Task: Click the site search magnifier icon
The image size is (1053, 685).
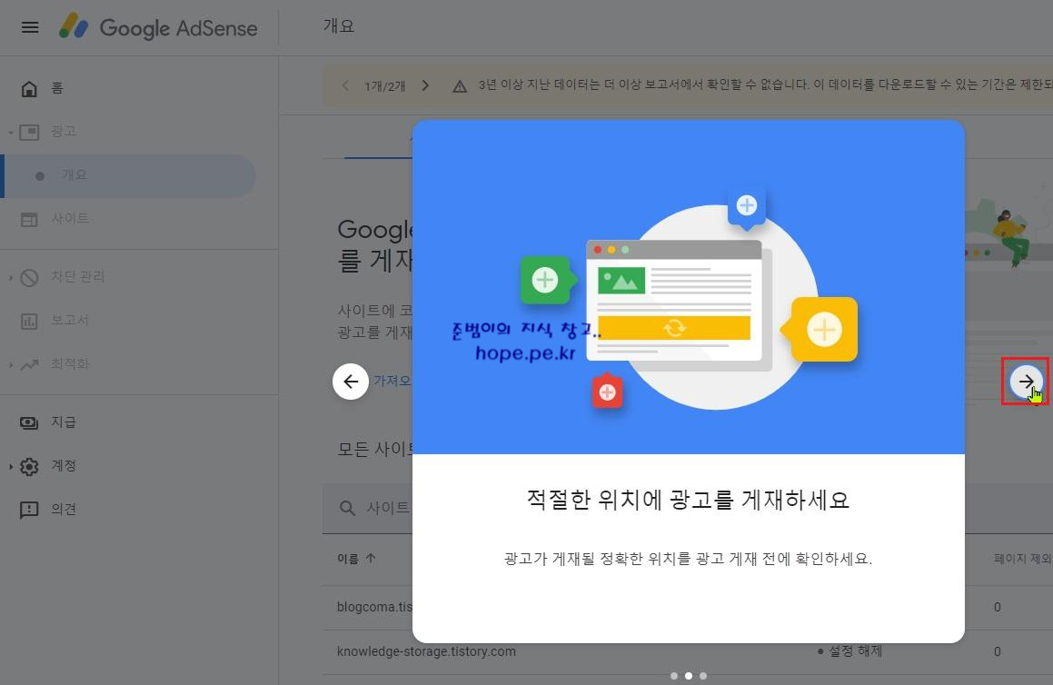Action: coord(347,508)
